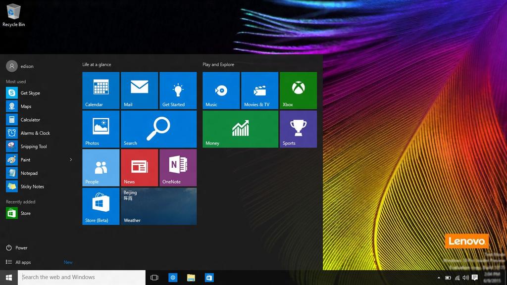
Task: Open the Movies & TV tile
Action: 259,91
